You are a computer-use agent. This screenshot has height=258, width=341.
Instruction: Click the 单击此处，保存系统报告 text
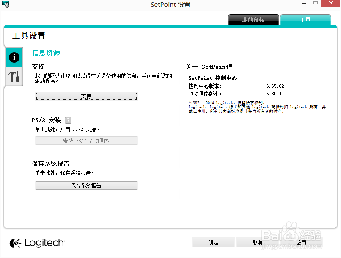(64, 173)
